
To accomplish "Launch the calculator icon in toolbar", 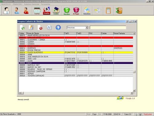I will (x=108, y=11).
